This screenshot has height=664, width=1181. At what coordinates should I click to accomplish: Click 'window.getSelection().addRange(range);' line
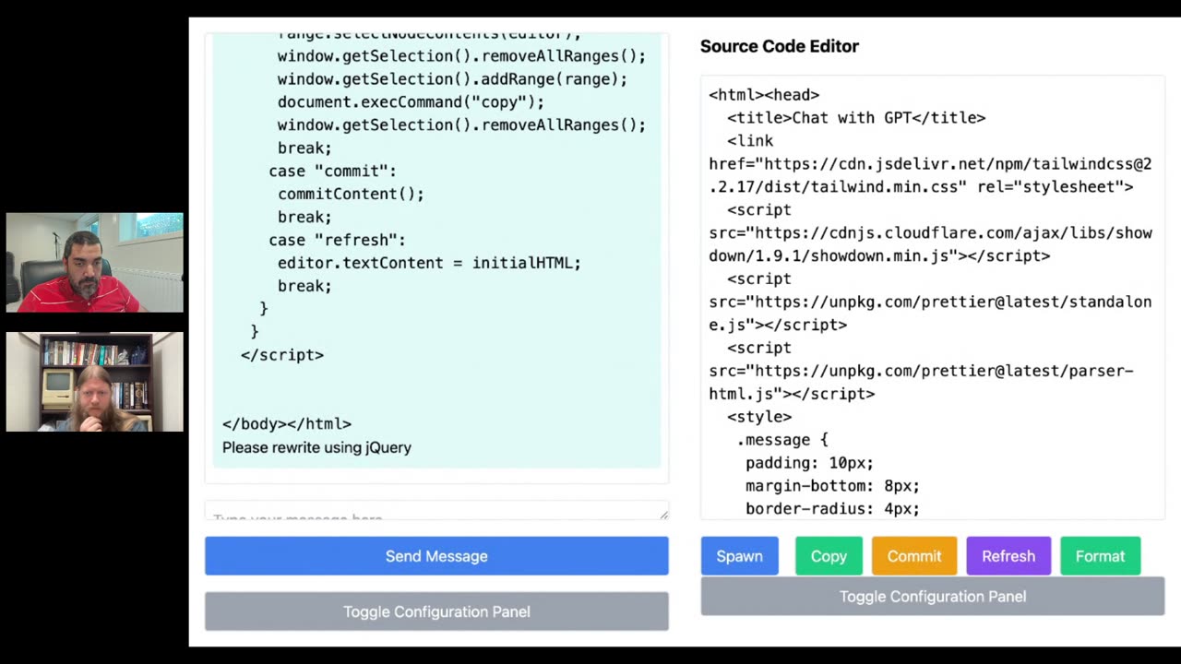[x=452, y=78]
